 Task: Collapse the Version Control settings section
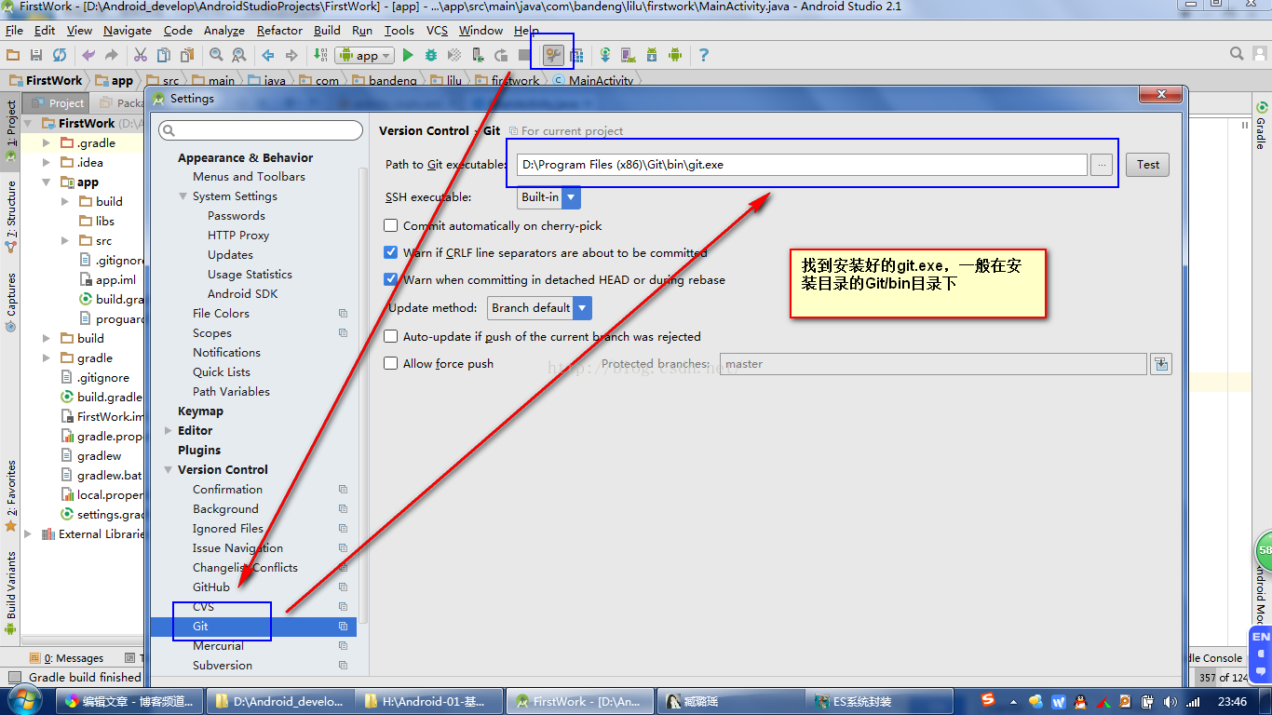pos(169,470)
